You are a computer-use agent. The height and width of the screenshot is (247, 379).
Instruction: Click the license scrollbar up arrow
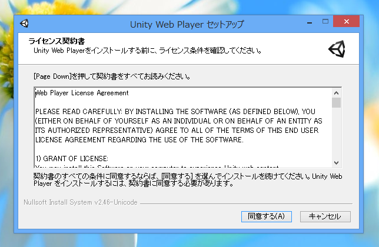tap(336, 93)
